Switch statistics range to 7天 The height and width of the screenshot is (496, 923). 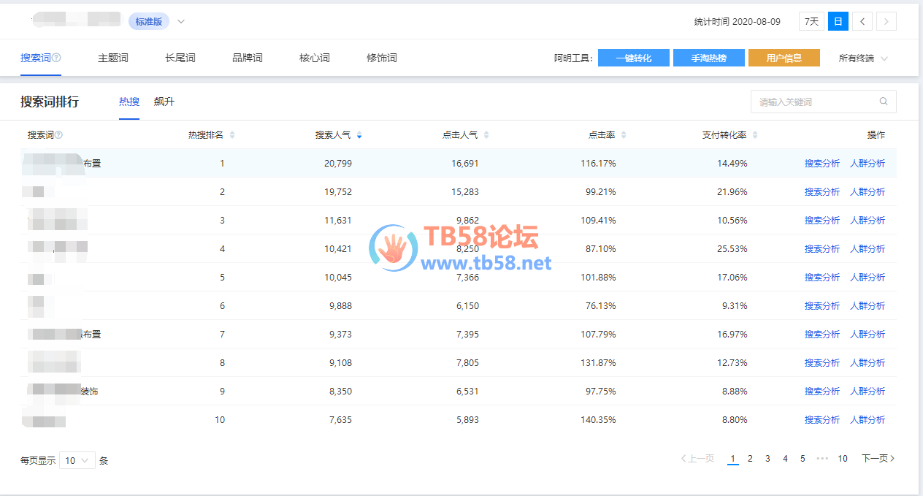pos(811,22)
